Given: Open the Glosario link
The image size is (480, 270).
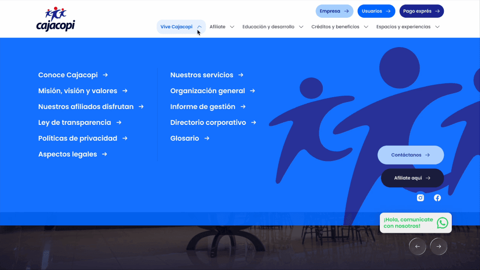Looking at the screenshot, I should (x=184, y=138).
